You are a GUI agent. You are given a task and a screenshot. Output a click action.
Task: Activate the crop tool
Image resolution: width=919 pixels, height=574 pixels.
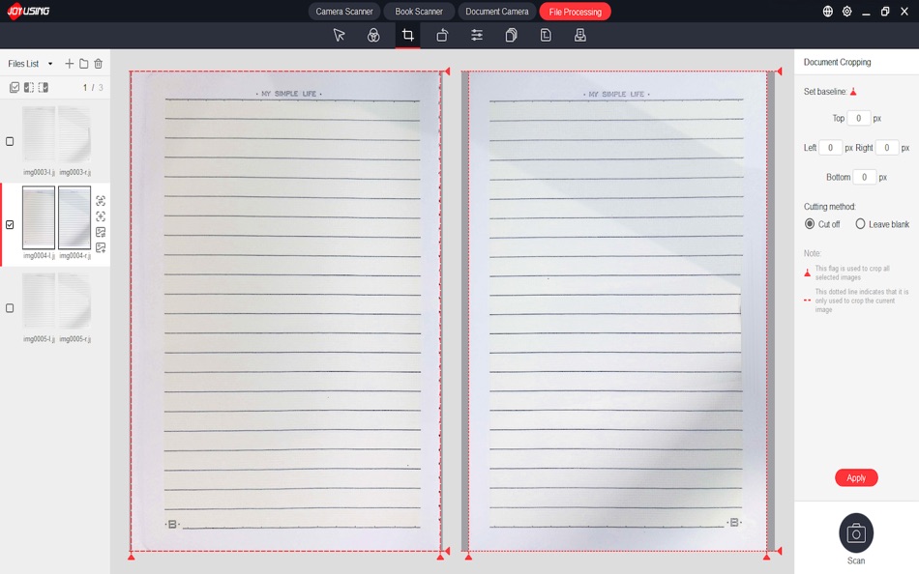(407, 35)
